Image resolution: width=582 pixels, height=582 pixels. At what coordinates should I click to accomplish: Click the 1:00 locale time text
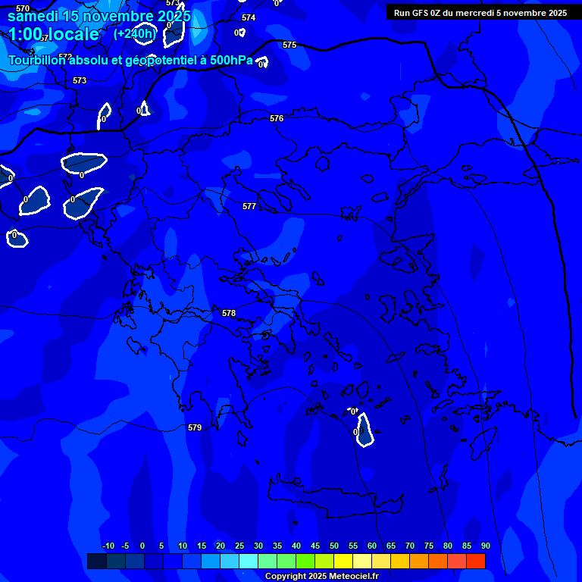click(53, 34)
